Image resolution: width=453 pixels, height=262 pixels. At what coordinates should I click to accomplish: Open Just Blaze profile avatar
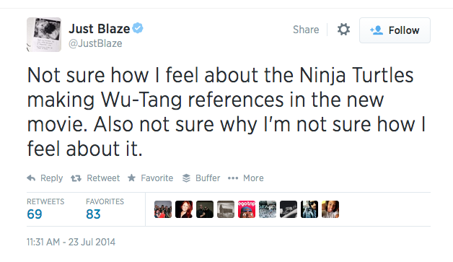click(44, 35)
